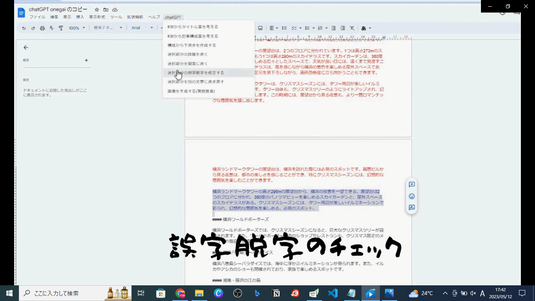Click the Windows Start button
The width and height of the screenshot is (535, 301).
tap(9, 293)
